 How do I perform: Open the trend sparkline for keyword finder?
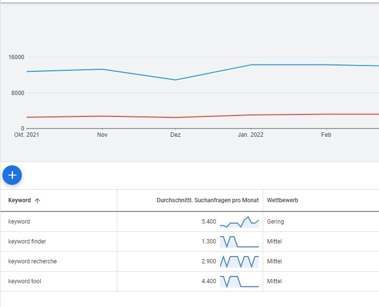239,242
